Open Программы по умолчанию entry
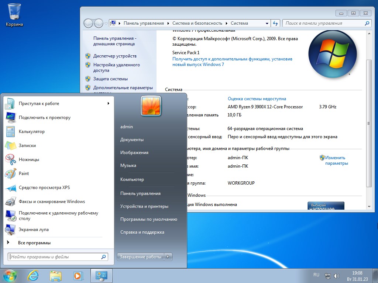The width and height of the screenshot is (378, 283). tap(149, 219)
